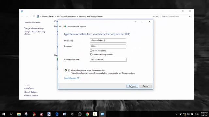The image size is (209, 117).
Task: Open the Action Center notifications icon
Action: (x=192, y=114)
